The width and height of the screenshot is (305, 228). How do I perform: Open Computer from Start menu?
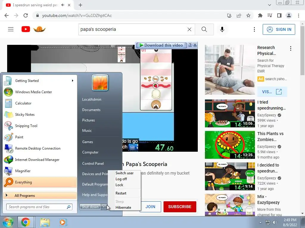coord(90,152)
